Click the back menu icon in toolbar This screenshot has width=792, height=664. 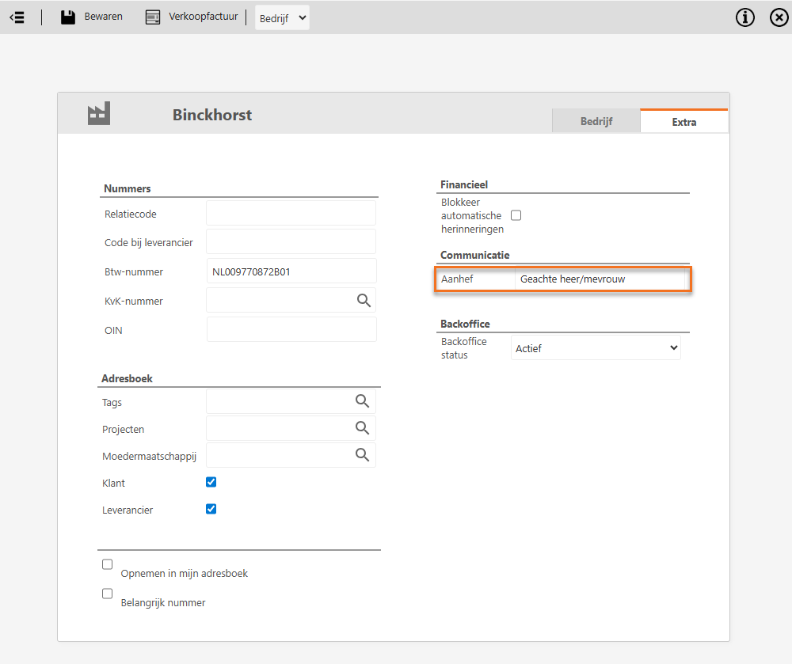click(x=17, y=17)
